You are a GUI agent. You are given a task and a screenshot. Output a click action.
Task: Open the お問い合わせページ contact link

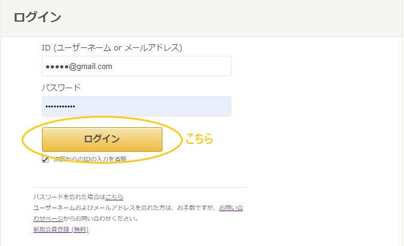[231, 208]
